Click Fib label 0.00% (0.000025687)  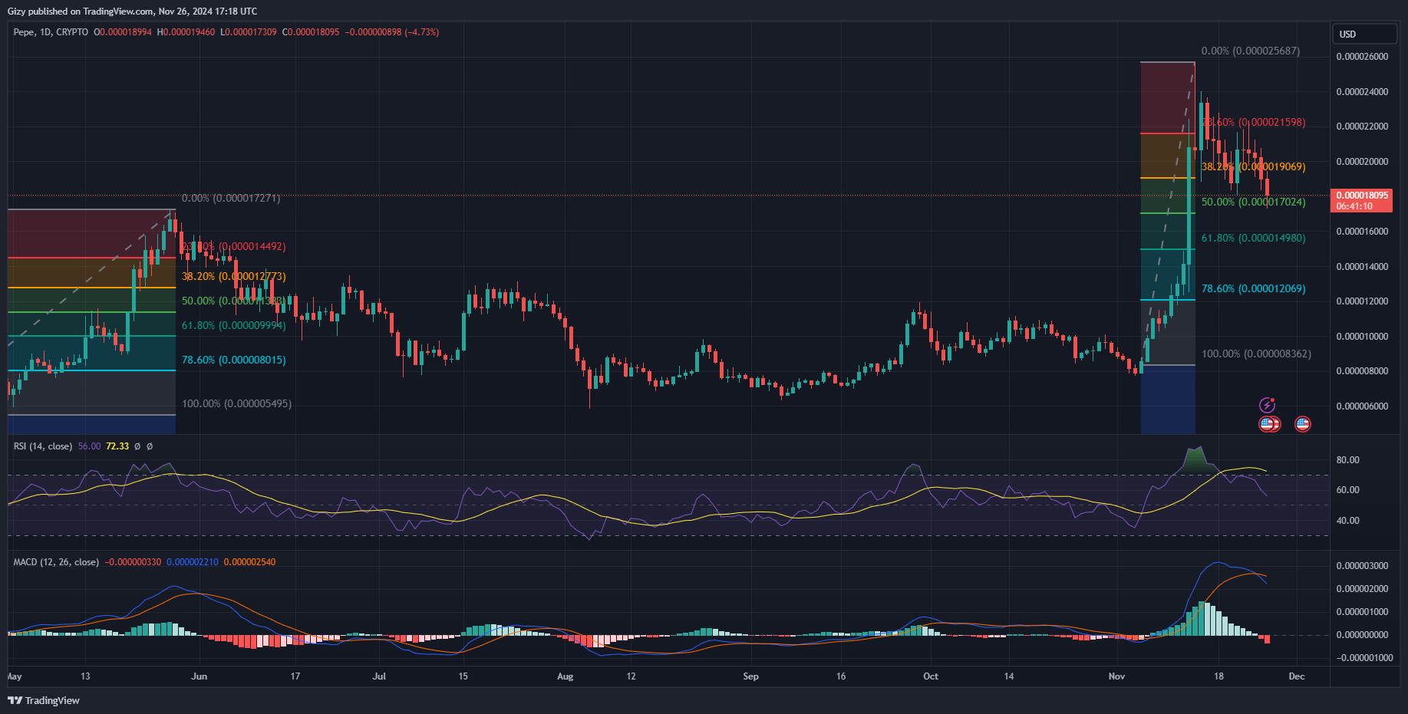pos(1251,51)
